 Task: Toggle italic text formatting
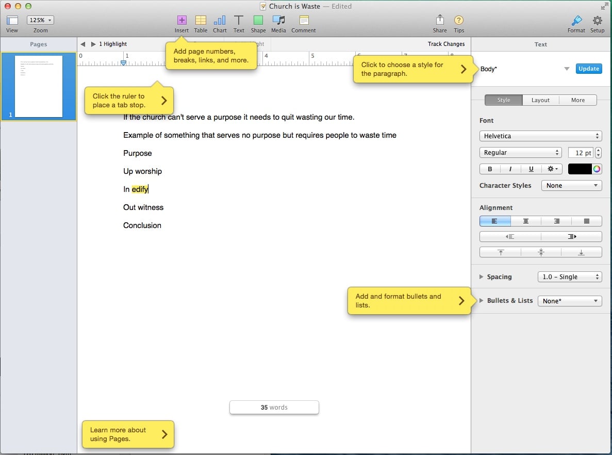tap(510, 169)
